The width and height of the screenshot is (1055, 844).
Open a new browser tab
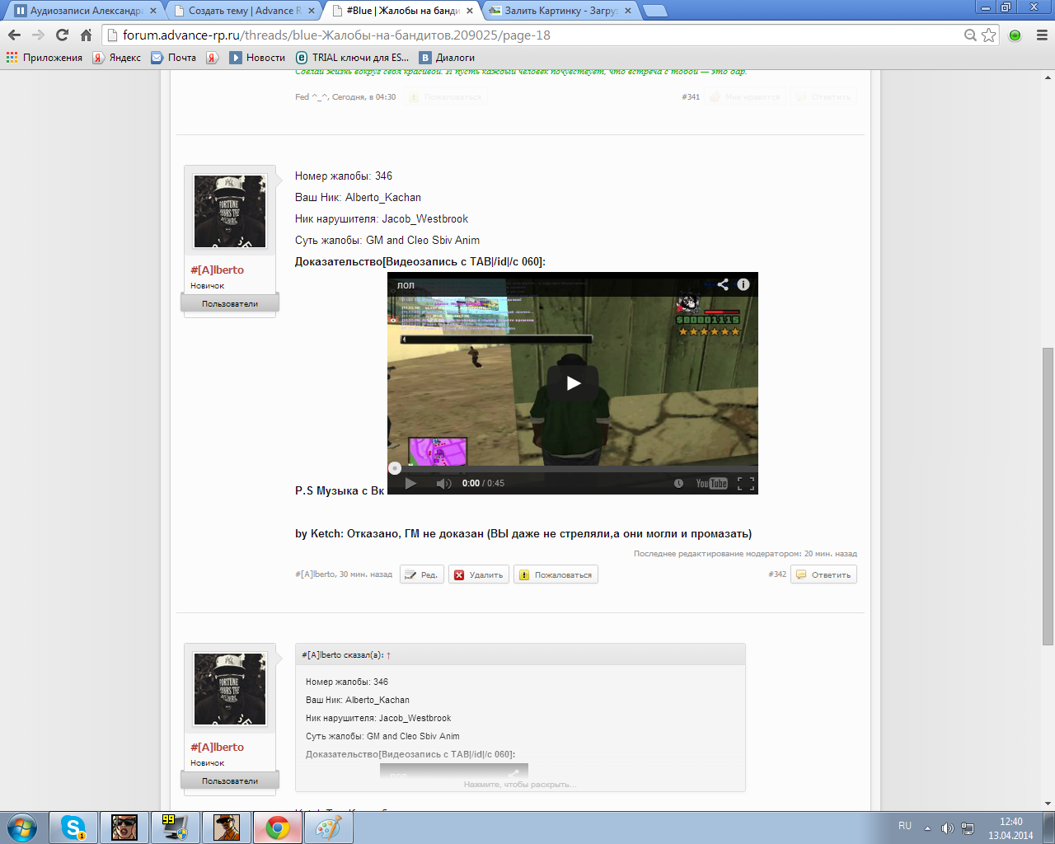[x=654, y=11]
